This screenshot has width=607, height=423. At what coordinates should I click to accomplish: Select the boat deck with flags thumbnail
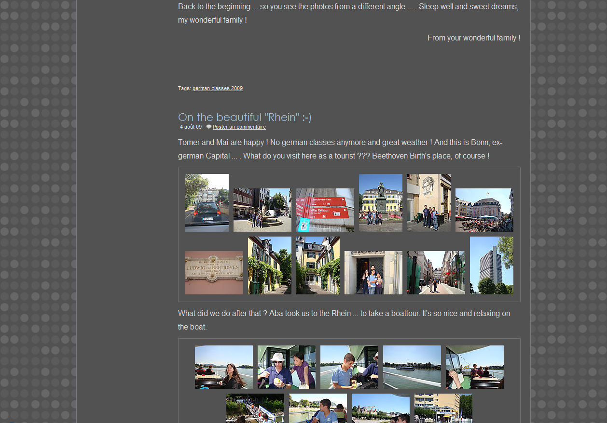click(x=474, y=367)
